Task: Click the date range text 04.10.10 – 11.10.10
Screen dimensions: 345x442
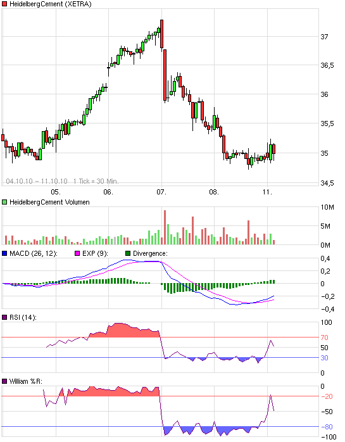Action: pos(37,181)
